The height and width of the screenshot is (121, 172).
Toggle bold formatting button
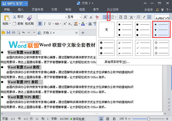click(40, 23)
